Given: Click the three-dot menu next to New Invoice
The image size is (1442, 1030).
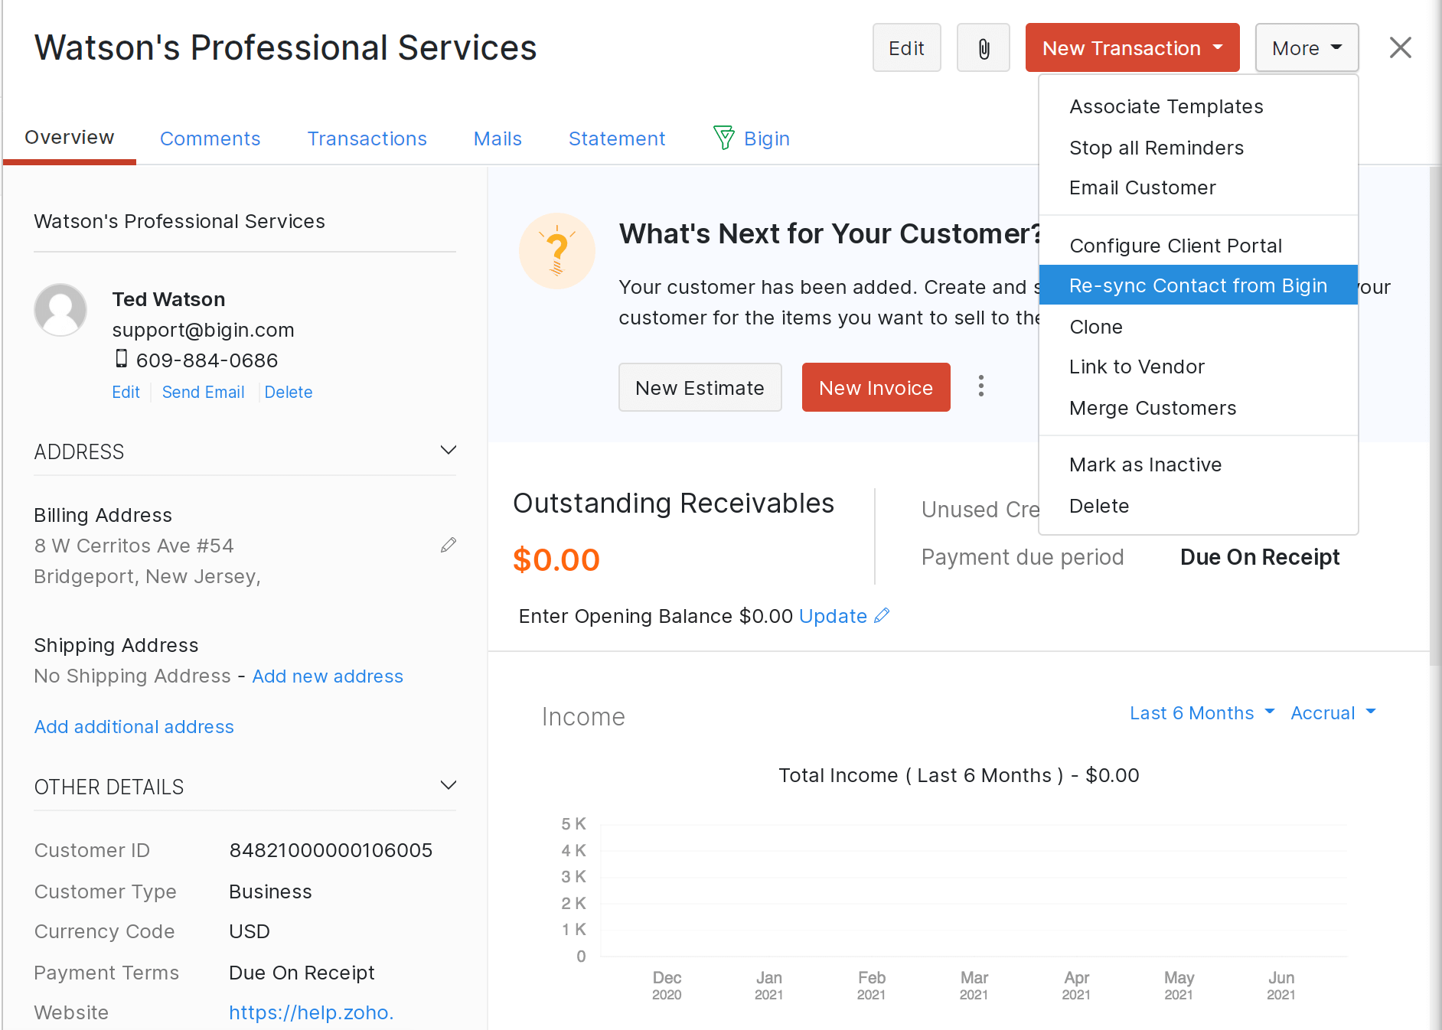Looking at the screenshot, I should pyautogui.click(x=980, y=386).
